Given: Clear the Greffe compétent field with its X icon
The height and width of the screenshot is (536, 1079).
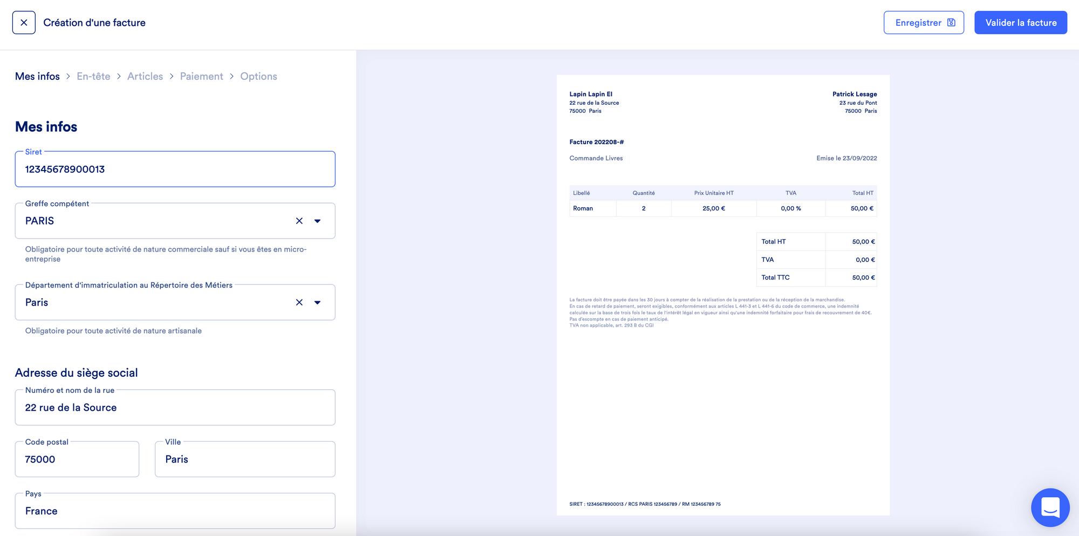Looking at the screenshot, I should pos(299,221).
